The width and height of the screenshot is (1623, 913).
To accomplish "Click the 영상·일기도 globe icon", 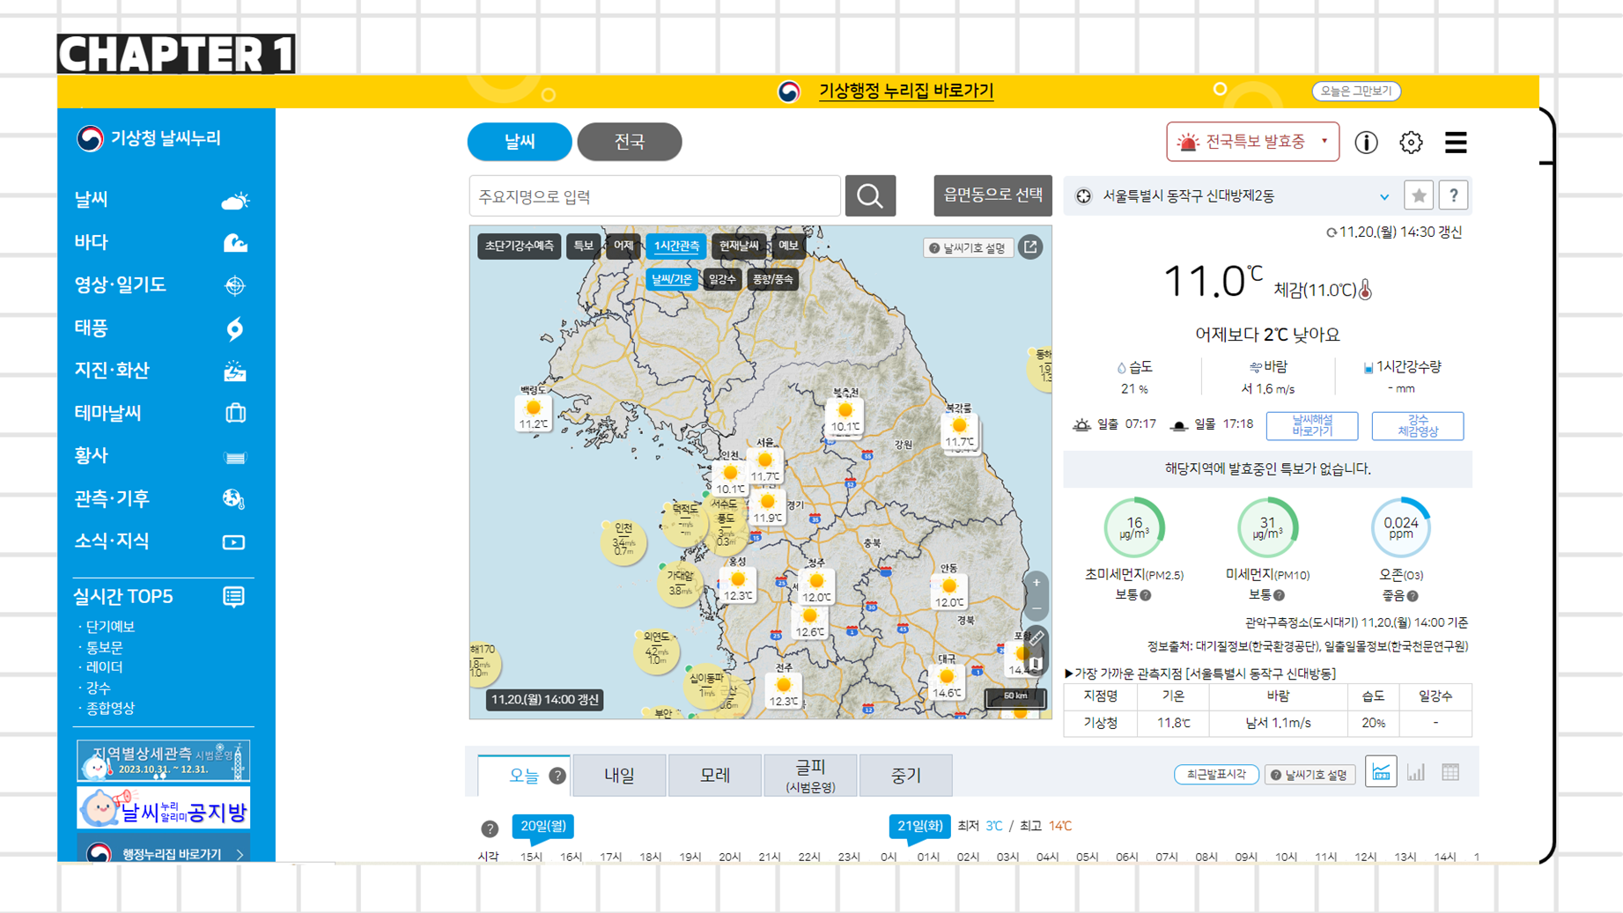I will (x=234, y=285).
